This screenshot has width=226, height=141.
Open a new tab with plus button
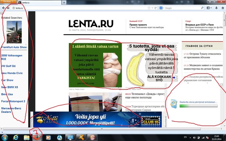[64, 3]
